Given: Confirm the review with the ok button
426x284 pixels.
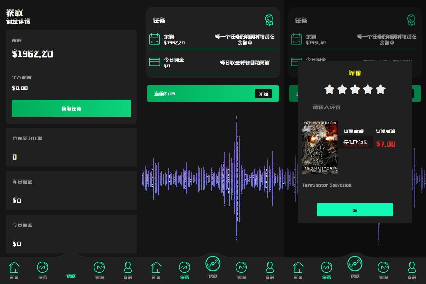Looking at the screenshot, I should tap(355, 210).
